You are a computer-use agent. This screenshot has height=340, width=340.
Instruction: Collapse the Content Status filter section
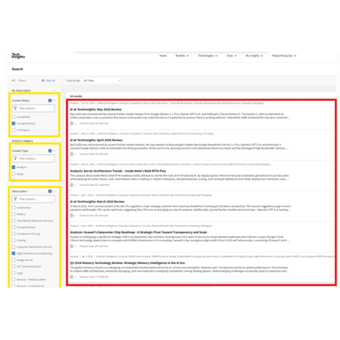click(54, 100)
